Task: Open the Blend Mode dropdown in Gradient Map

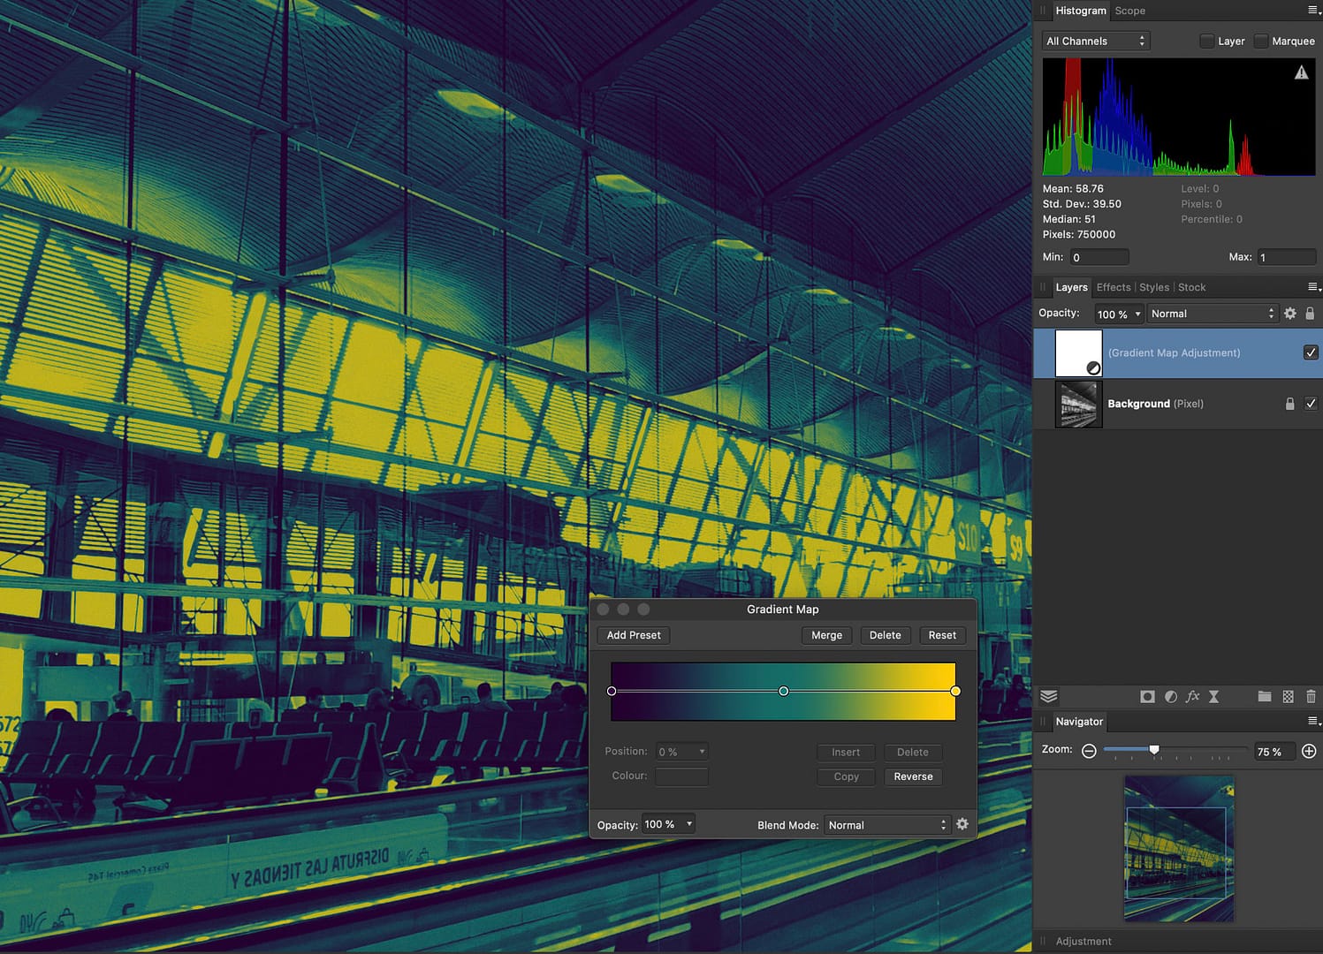Action: tap(886, 824)
